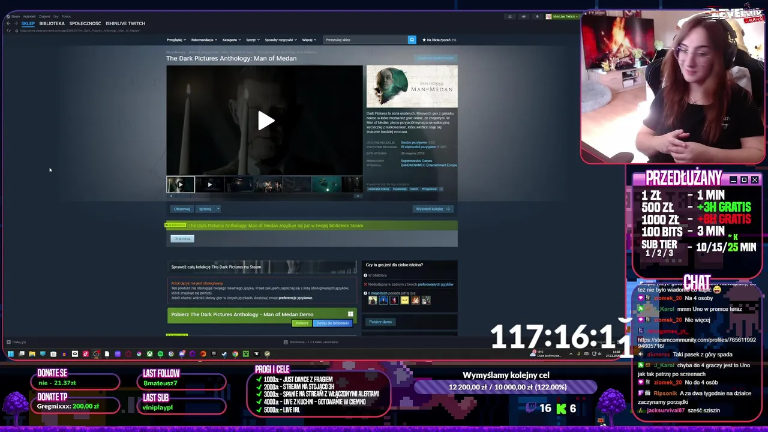Viewport: 768px width, 432px height.
Task: Open the ISHINLIVE TWITCH profile tab
Action: click(x=125, y=23)
